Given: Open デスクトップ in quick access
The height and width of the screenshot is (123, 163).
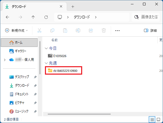Looking at the screenshot, I should coord(19,77).
